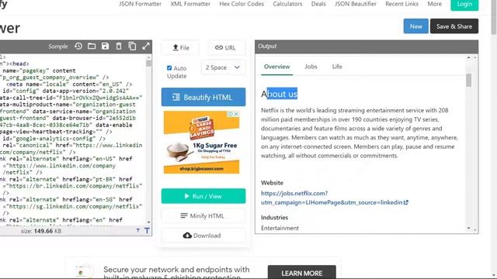497x279 pixels.
Task: Open ad info icon on Sugar Free ad
Action: point(231,114)
